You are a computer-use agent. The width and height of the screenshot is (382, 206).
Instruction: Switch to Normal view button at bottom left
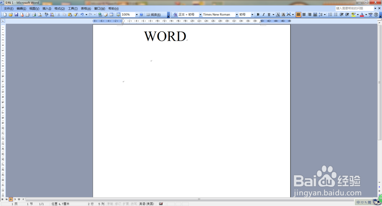click(2, 199)
